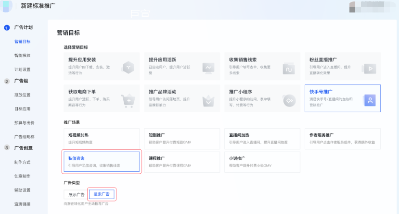Click the shopping cart icon on 获取电商下单
The image size is (399, 214).
click(128, 101)
